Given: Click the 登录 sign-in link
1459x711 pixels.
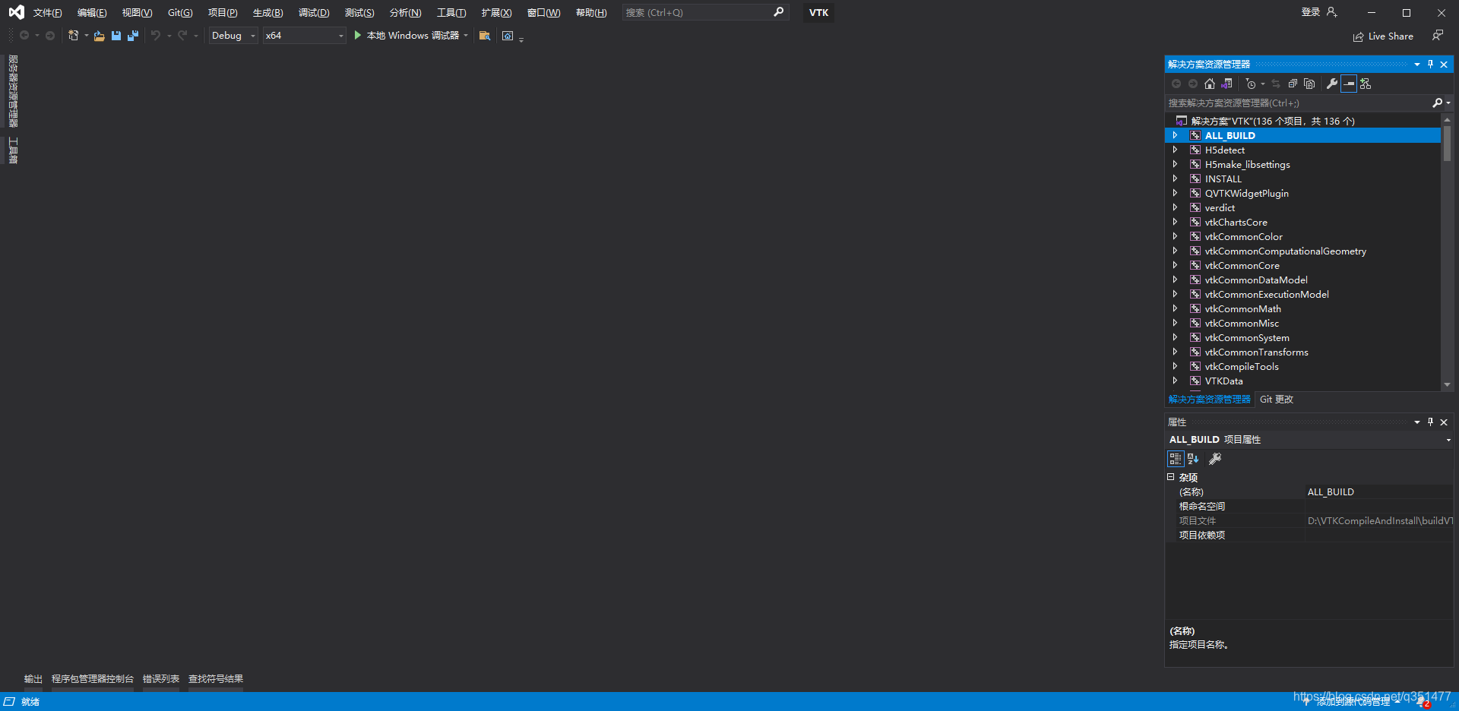Looking at the screenshot, I should tap(1311, 12).
